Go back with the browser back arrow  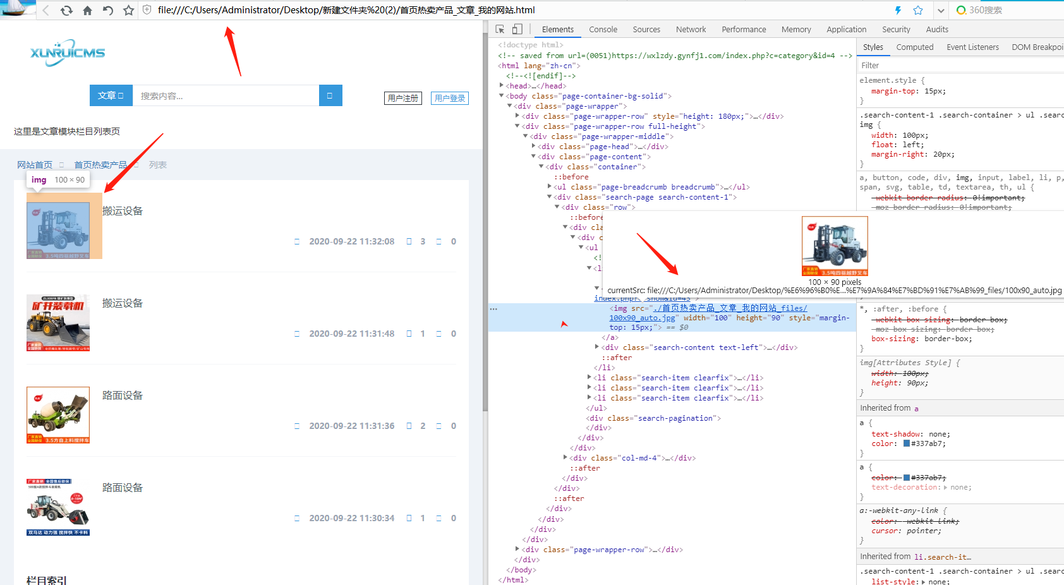(x=45, y=10)
